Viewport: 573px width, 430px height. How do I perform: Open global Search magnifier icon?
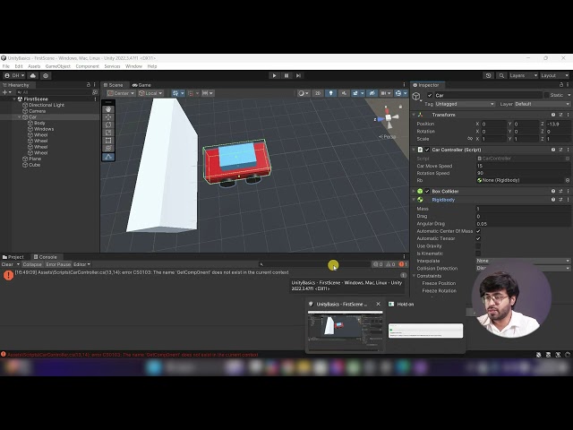click(x=501, y=75)
